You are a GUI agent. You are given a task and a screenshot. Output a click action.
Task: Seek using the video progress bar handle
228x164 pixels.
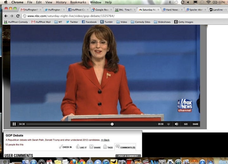[x=112, y=124]
